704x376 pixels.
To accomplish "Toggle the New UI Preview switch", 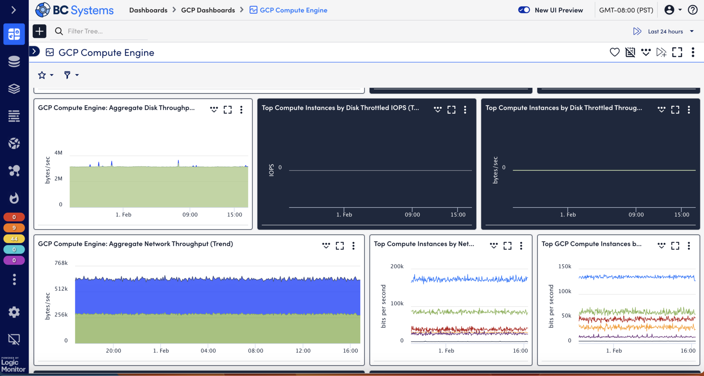I will [523, 10].
